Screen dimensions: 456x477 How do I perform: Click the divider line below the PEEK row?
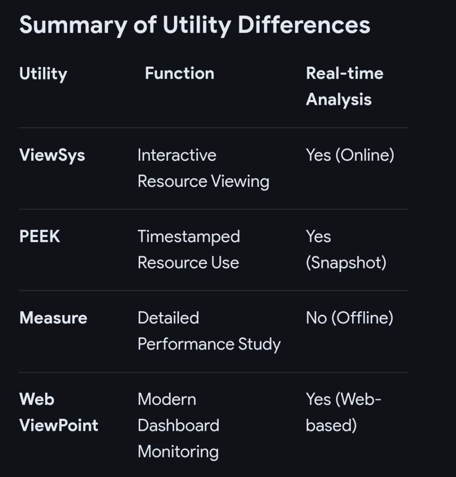(214, 291)
